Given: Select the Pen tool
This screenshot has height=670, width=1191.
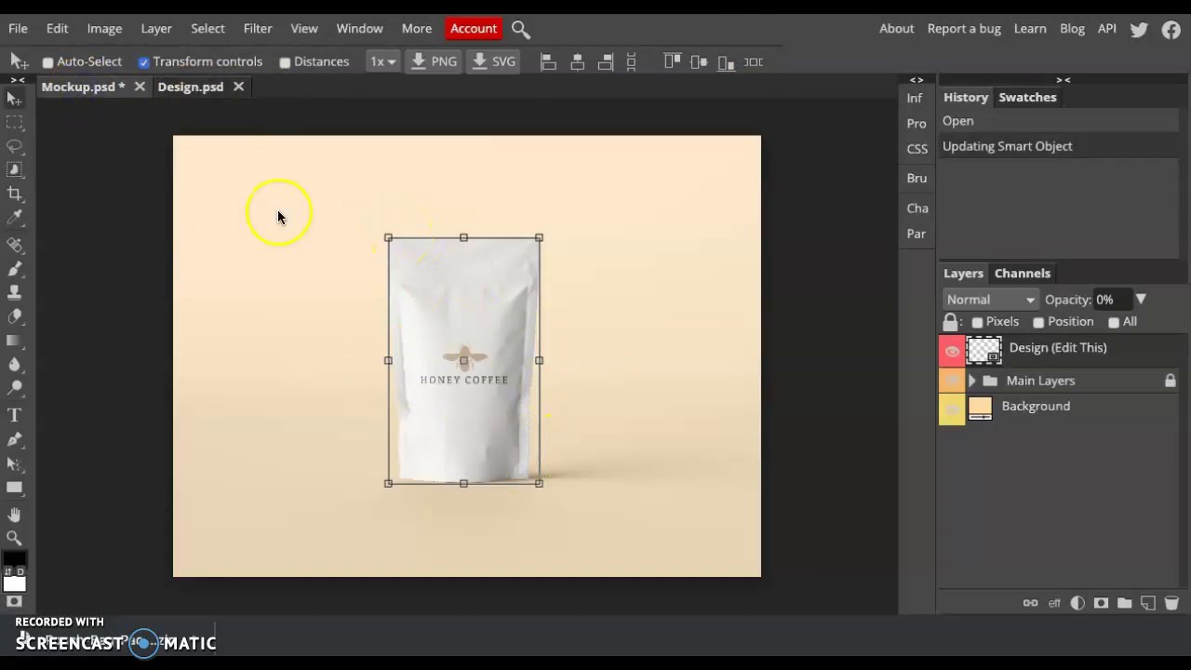Looking at the screenshot, I should tap(14, 439).
